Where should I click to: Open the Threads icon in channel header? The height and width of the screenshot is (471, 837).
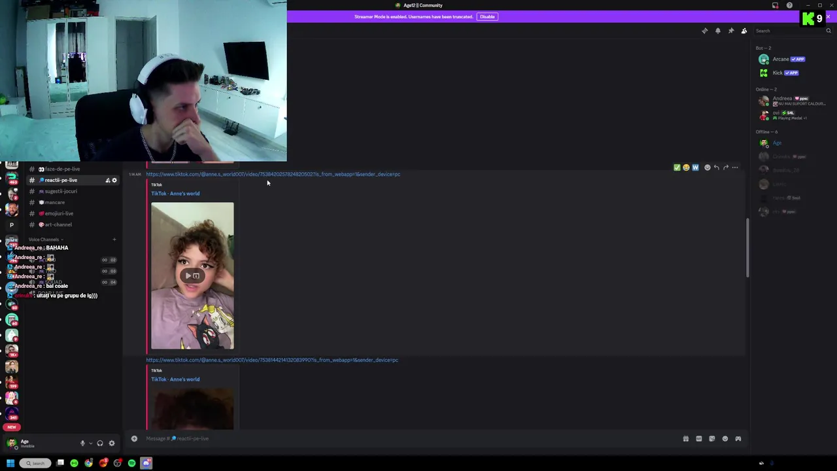tap(705, 31)
